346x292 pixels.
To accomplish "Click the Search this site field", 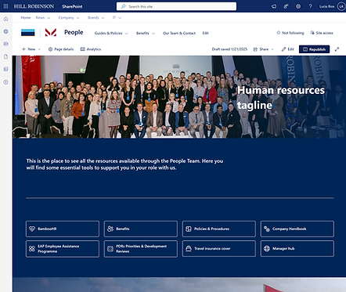I will point(176,6).
